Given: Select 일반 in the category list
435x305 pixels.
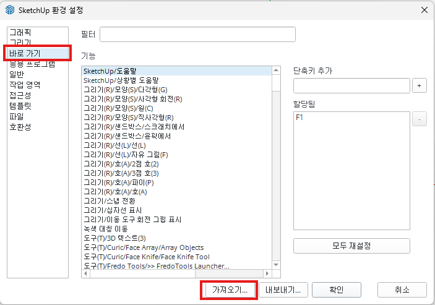Looking at the screenshot, I should (x=17, y=74).
